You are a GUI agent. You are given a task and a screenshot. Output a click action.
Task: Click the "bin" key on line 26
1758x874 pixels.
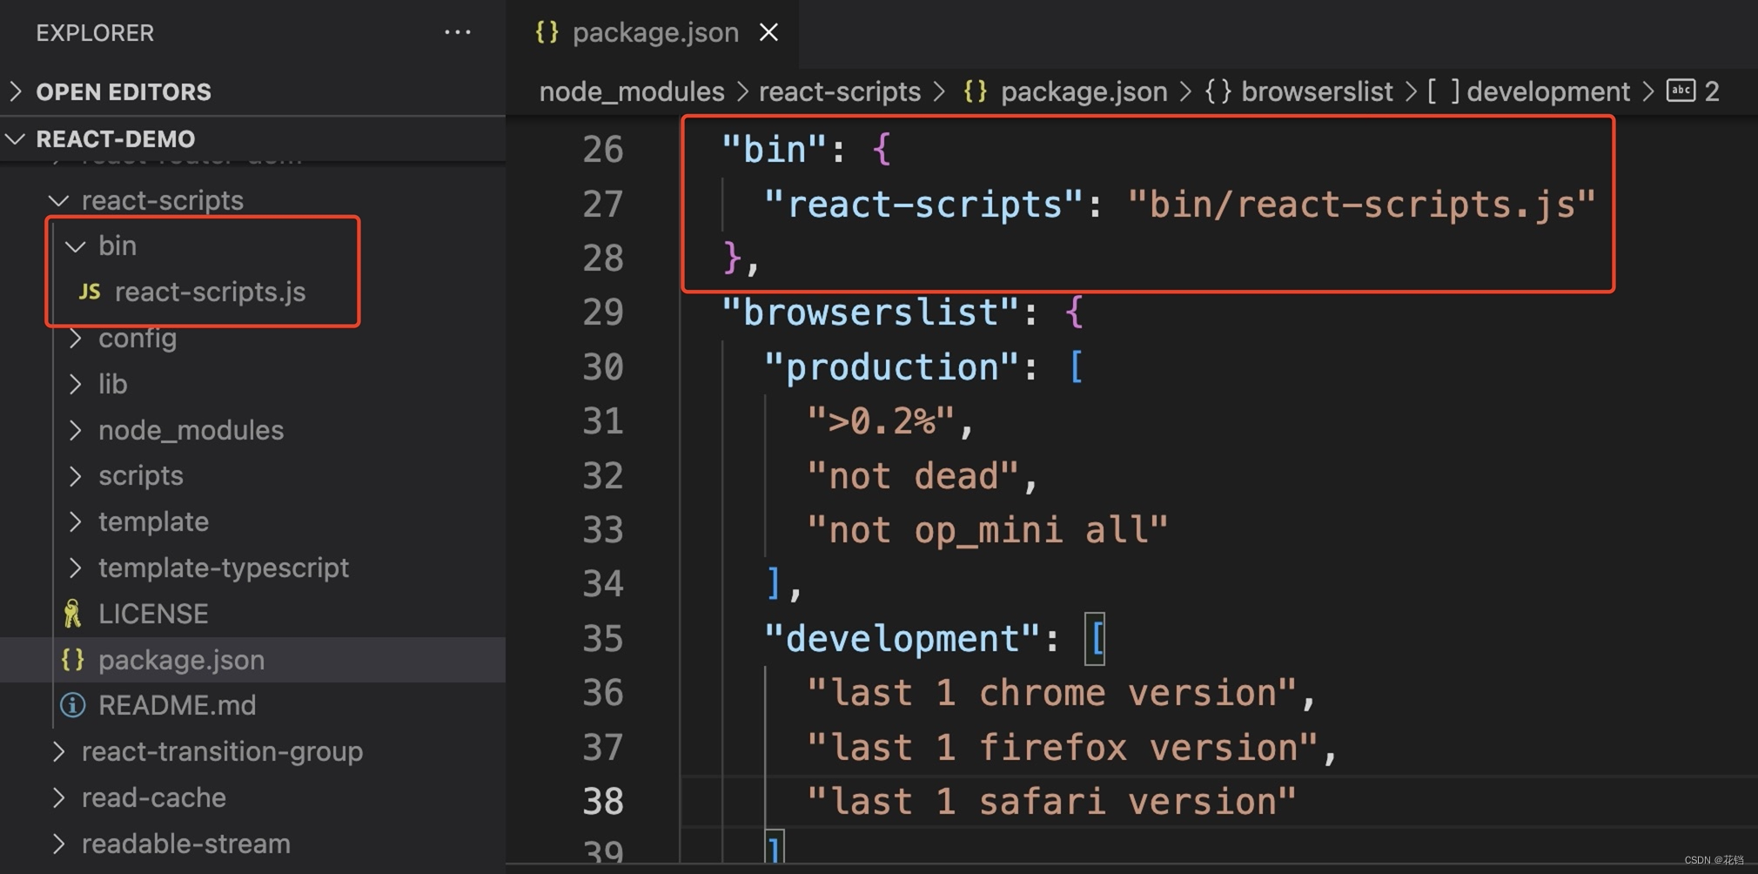[x=775, y=150]
